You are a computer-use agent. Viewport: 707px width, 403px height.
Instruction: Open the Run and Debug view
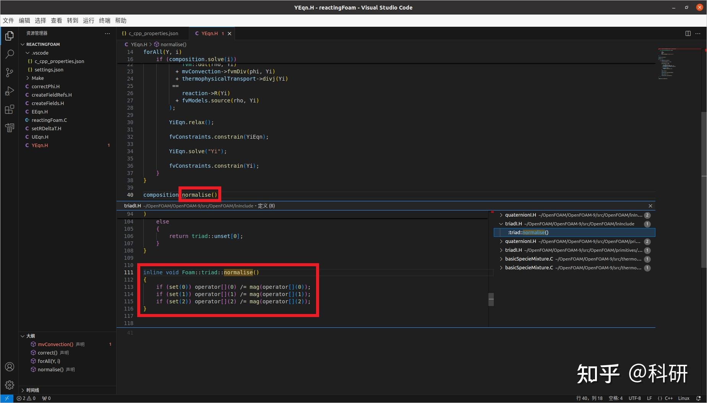tap(9, 91)
